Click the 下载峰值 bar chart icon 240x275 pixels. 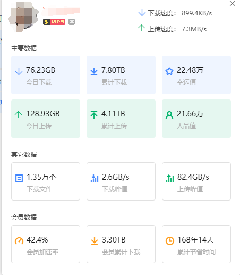coord(95,178)
